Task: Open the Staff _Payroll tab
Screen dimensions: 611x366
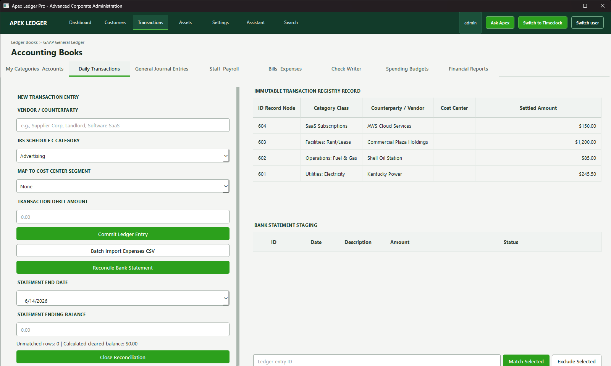Action: click(224, 69)
